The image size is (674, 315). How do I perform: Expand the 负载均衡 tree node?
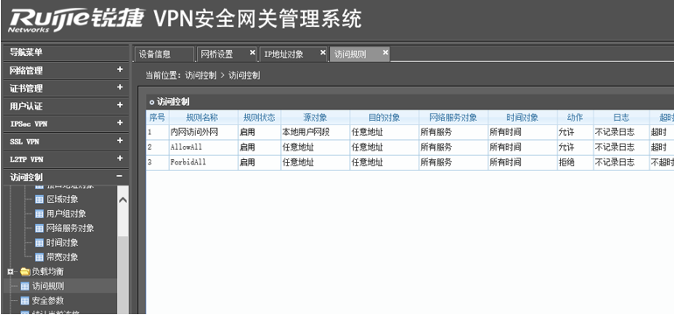point(10,271)
